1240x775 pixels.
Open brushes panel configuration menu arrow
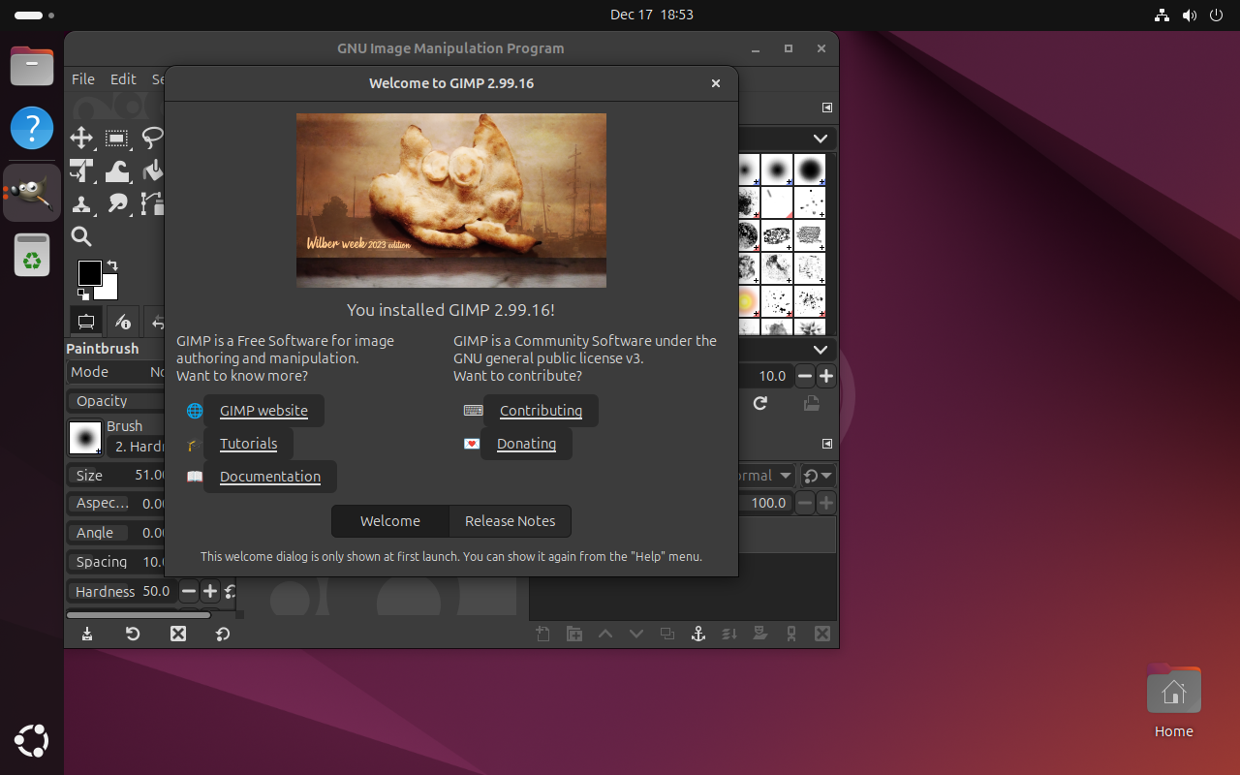(x=827, y=108)
